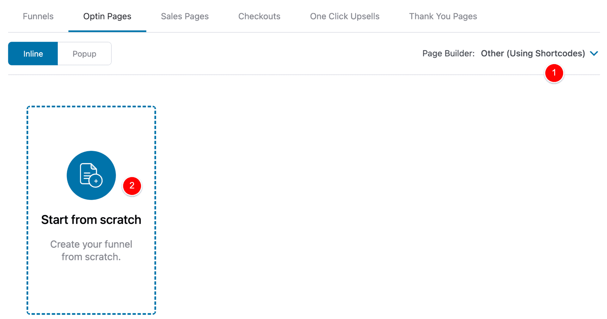Viewport: 607px width, 319px height.
Task: Open the One Click Upsells tab
Action: tap(345, 16)
